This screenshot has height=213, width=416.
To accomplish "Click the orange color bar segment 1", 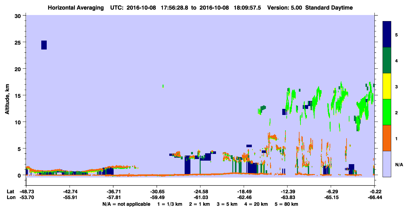I will tap(387, 138).
